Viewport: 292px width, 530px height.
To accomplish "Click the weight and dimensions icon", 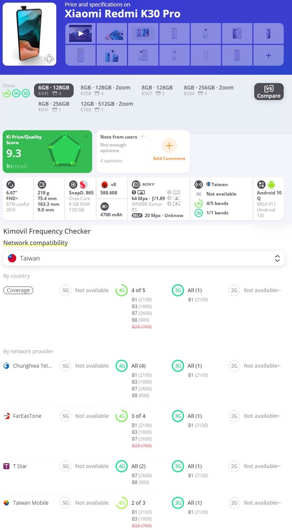I will tap(42, 184).
